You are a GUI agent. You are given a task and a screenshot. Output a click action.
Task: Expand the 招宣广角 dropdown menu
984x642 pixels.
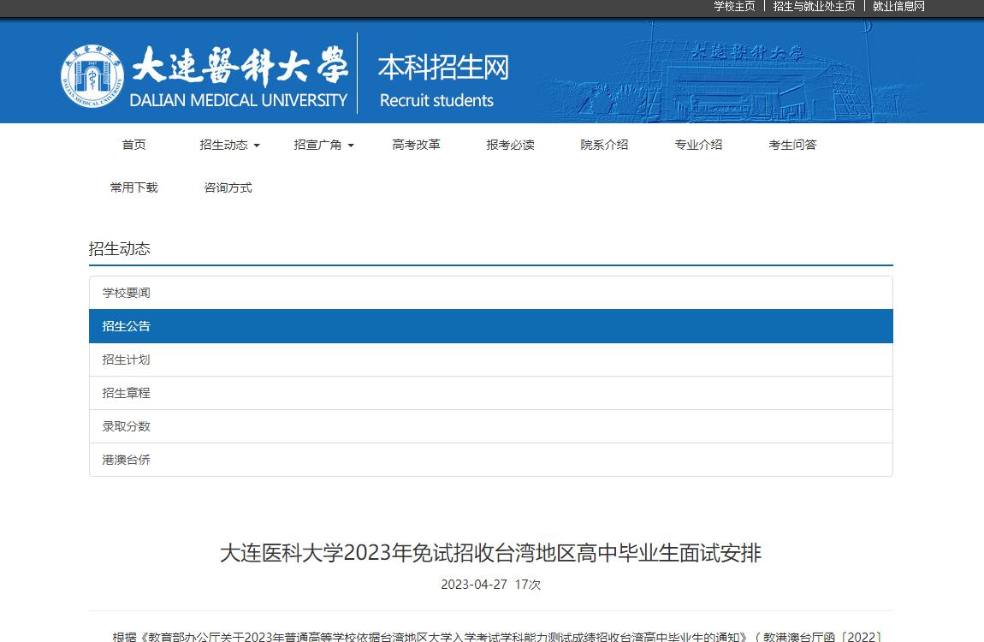[323, 145]
